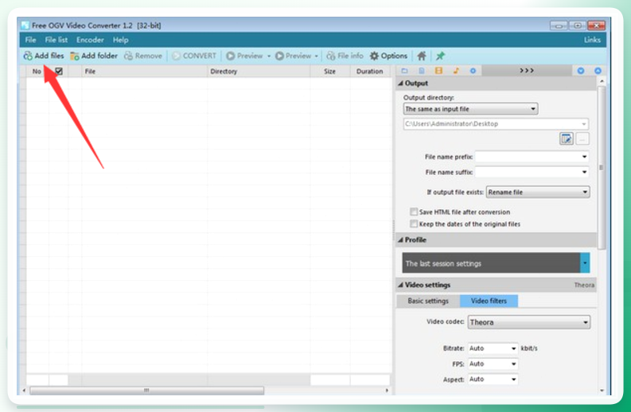
Task: Sort by the File column header
Action: point(144,72)
